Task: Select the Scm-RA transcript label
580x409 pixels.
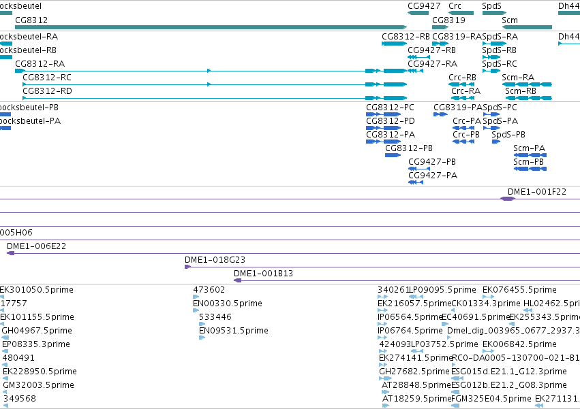Action: point(518,78)
